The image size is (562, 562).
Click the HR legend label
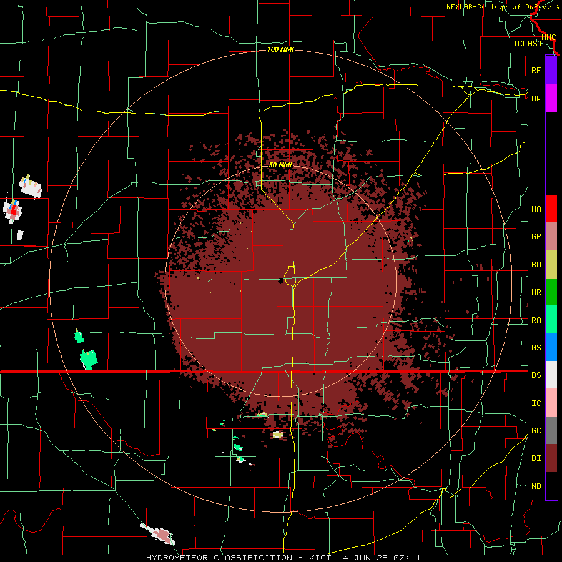pyautogui.click(x=536, y=292)
